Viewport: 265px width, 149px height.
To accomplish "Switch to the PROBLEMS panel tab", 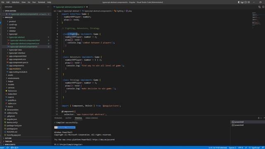I will pyautogui.click(x=58, y=118).
